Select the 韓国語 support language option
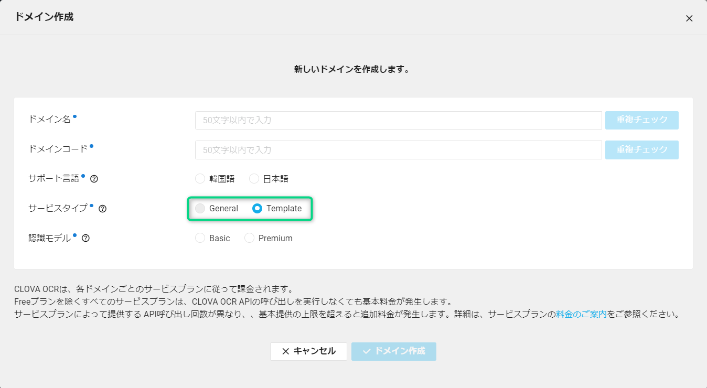Image resolution: width=707 pixels, height=388 pixels. point(200,179)
